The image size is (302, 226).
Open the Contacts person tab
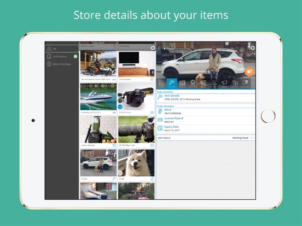pos(213,84)
